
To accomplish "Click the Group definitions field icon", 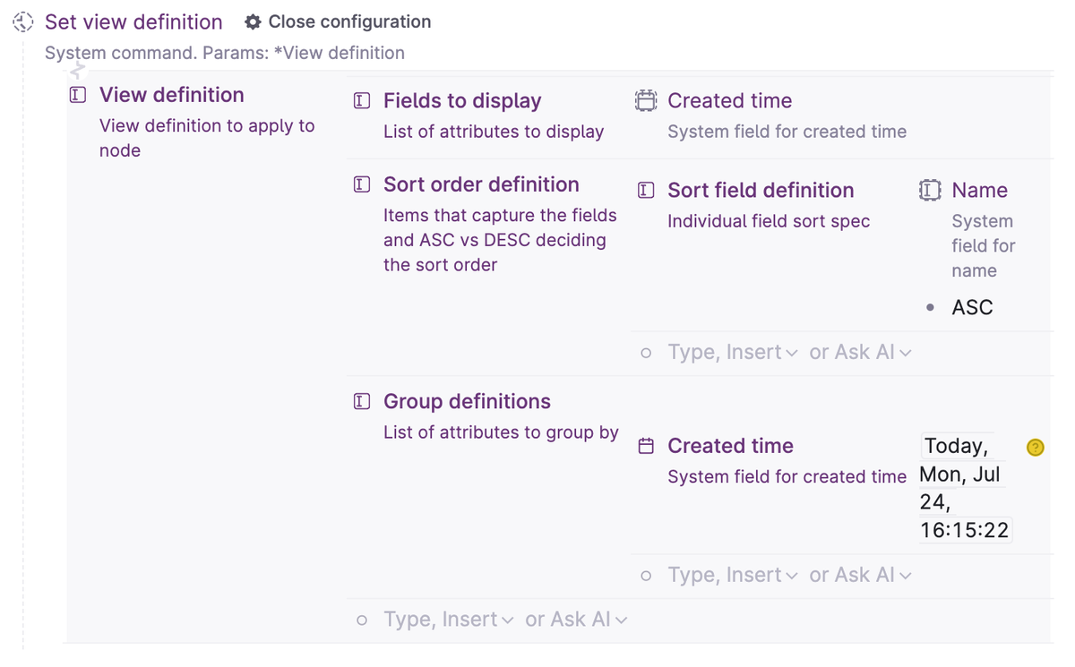I will [x=362, y=402].
